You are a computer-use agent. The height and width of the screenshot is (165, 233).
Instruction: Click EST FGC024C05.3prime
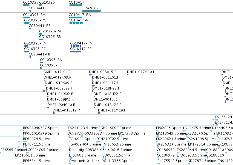click(x=42, y=150)
